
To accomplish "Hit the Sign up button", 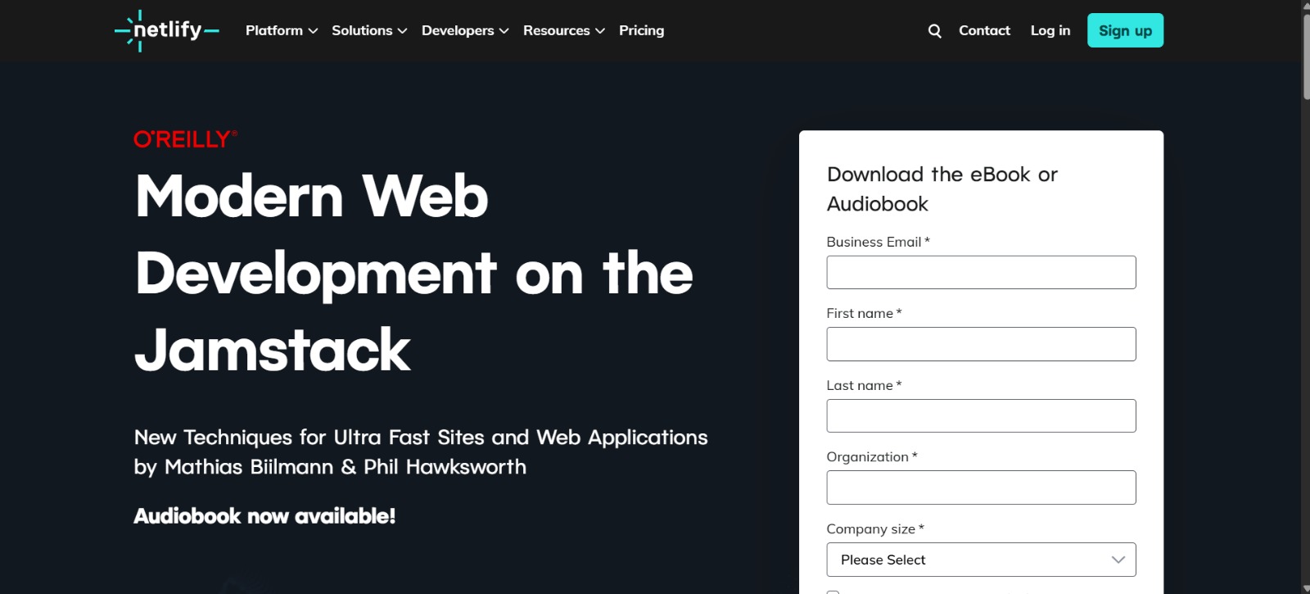I will pos(1125,30).
